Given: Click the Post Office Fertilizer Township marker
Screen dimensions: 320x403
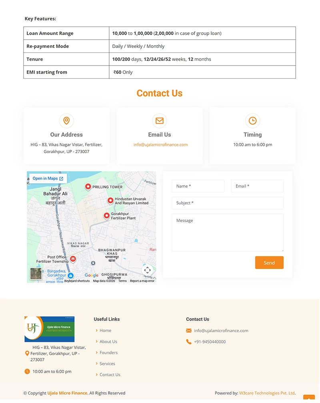Looking at the screenshot, I should click(73, 259).
